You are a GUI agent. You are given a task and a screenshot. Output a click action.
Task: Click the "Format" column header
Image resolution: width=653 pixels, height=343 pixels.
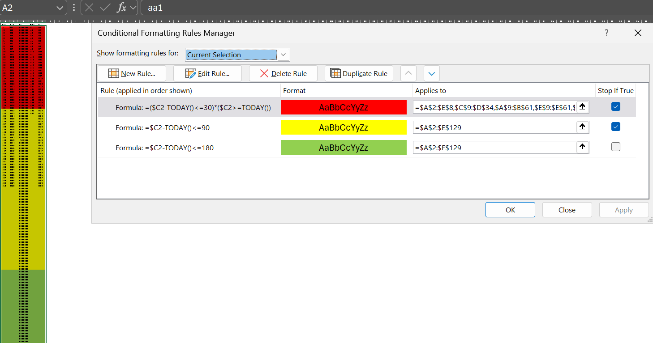click(294, 90)
